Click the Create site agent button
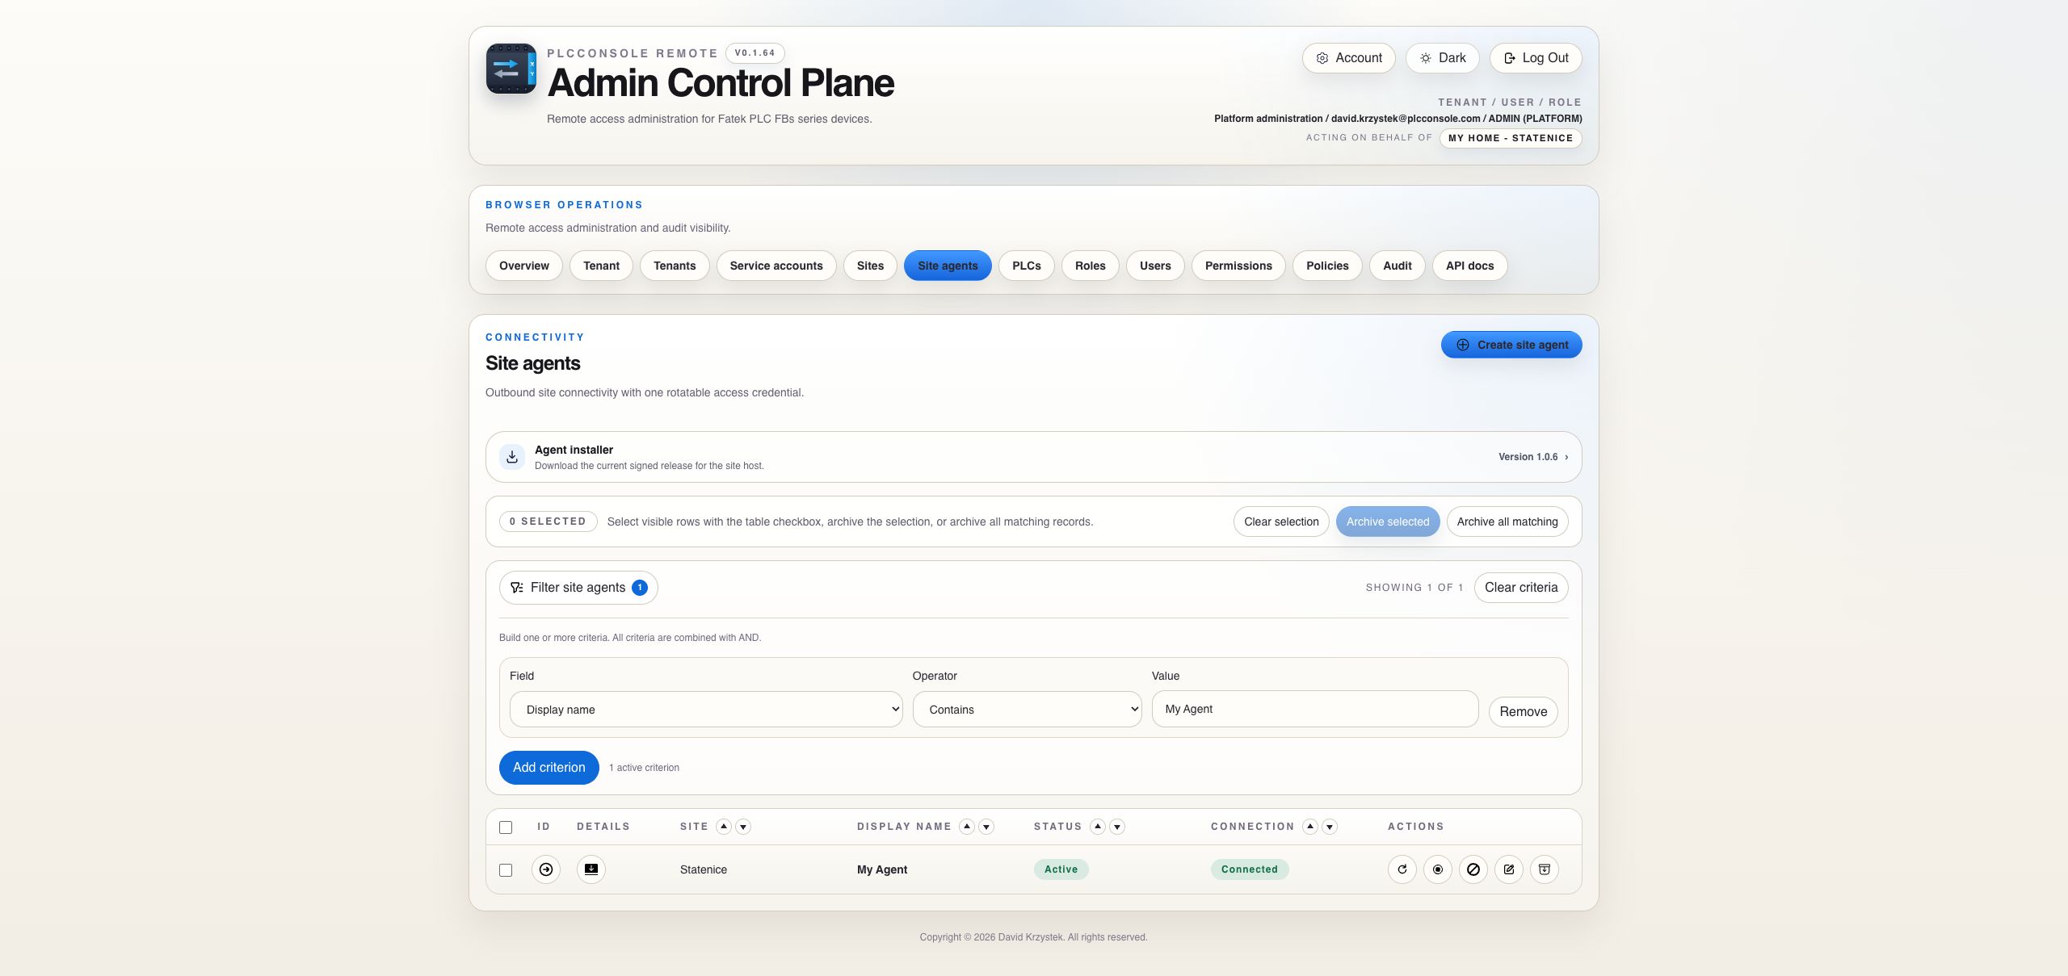The height and width of the screenshot is (976, 2068). pos(1511,345)
